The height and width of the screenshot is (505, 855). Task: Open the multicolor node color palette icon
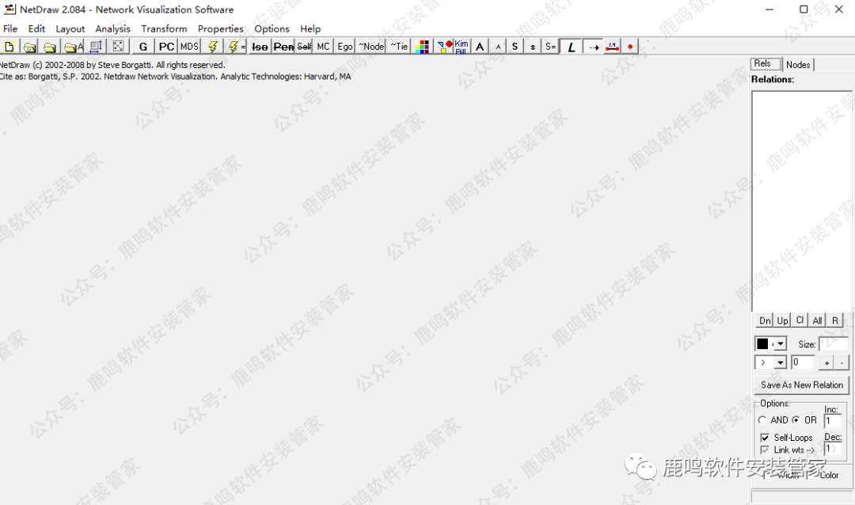point(423,47)
